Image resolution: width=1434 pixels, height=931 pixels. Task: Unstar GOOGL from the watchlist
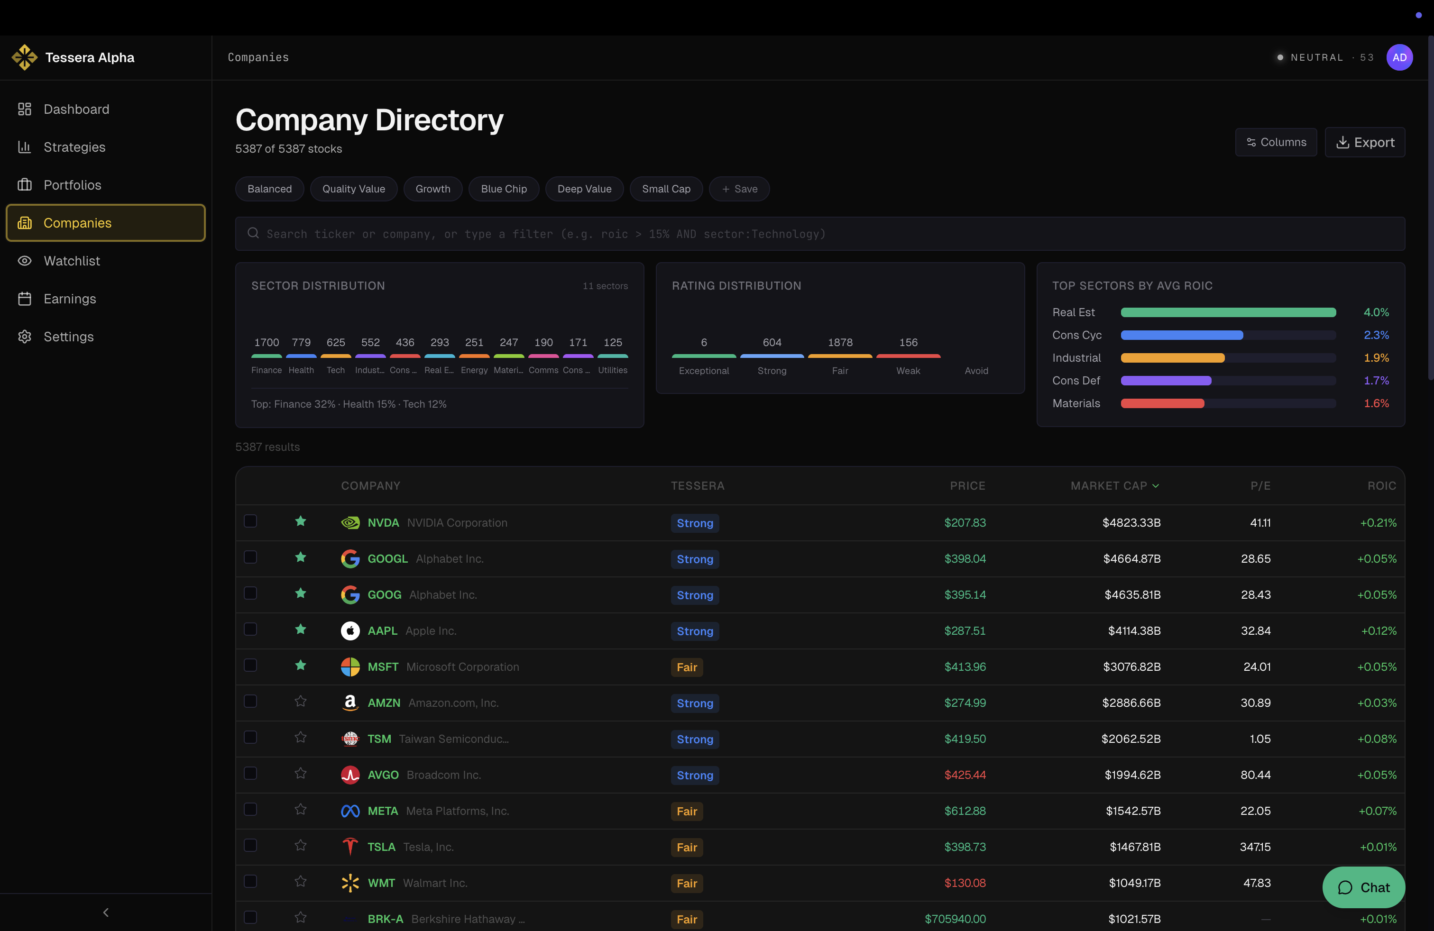tap(301, 557)
